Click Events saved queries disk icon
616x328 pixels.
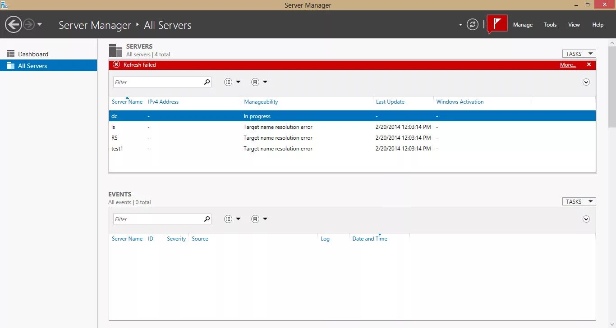click(255, 219)
